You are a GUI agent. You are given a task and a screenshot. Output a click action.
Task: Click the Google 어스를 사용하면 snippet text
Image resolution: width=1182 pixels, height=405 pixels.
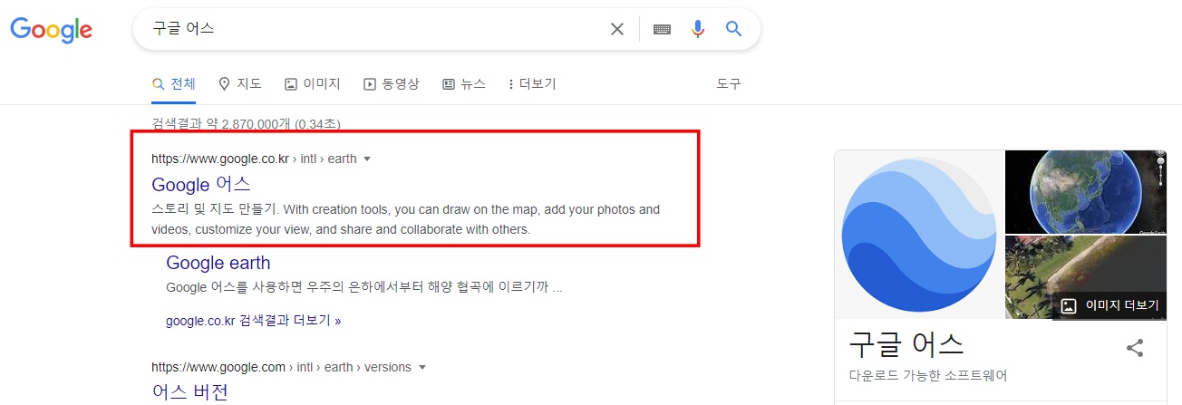pos(364,288)
